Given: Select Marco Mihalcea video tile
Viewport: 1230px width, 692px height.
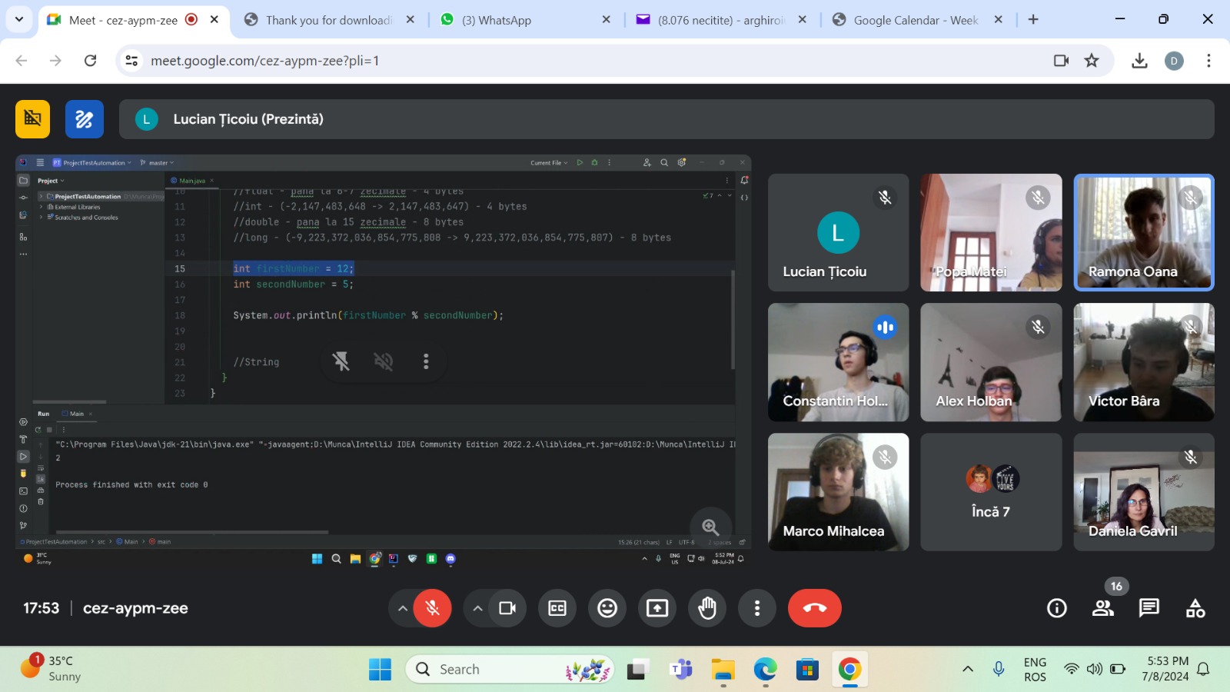Looking at the screenshot, I should pos(839,492).
